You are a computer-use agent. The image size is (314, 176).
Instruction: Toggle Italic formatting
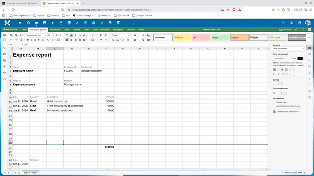31,40
